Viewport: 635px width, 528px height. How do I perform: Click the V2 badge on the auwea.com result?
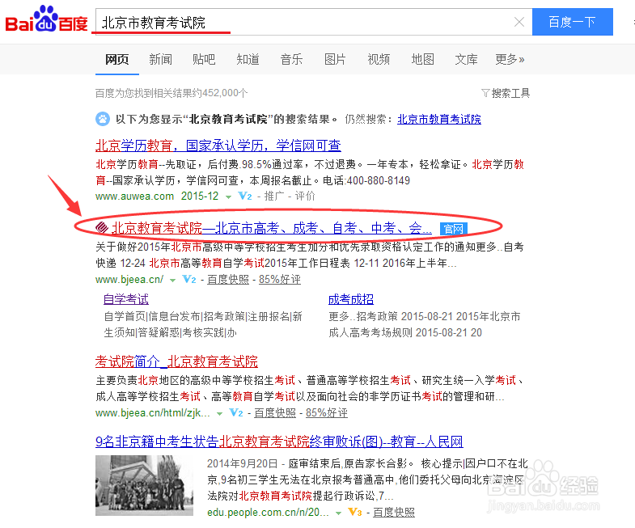(244, 196)
